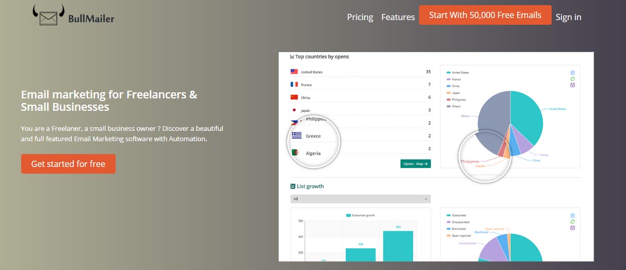
Task: Toggle Spam reported legend entry
Action: point(458,235)
